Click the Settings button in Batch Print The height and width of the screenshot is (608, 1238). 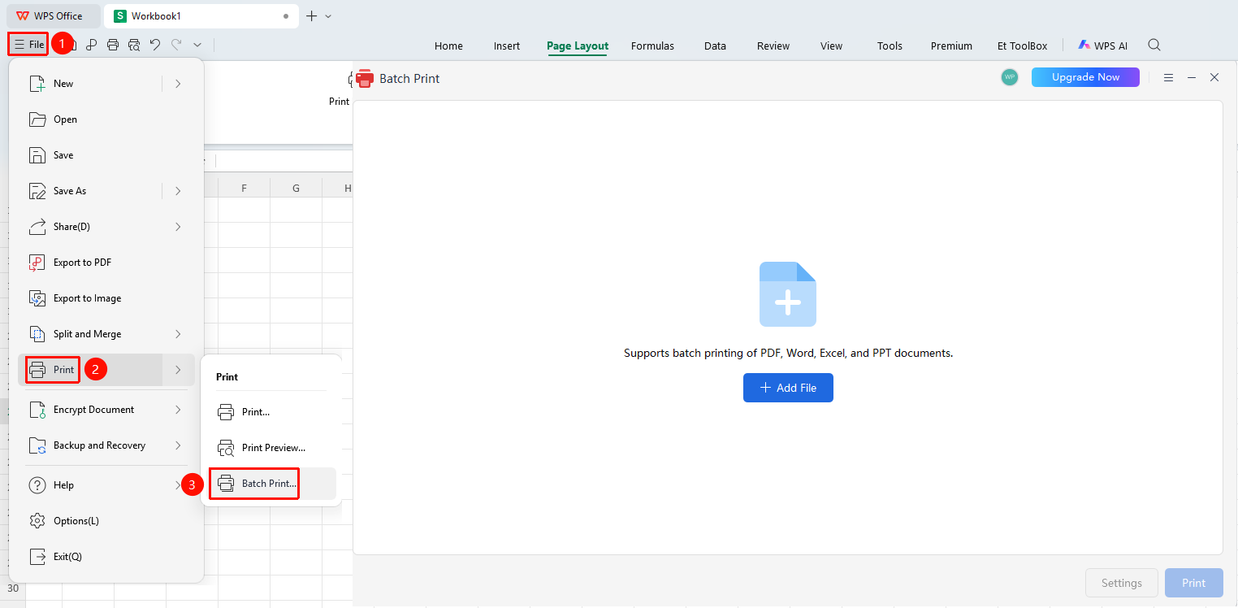[1122, 583]
